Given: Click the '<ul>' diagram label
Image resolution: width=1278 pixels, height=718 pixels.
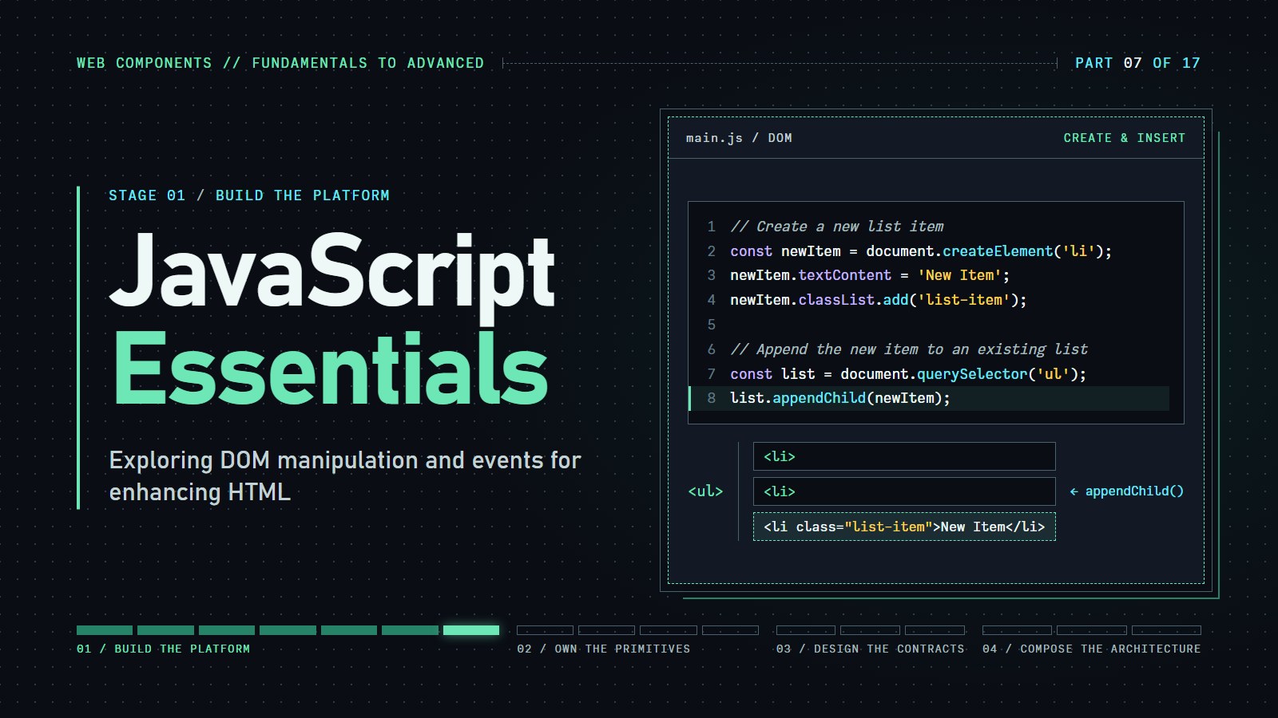Looking at the screenshot, I should coord(705,491).
